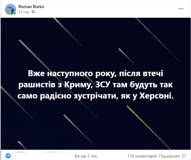Click the Roman Burko author name
Viewport: 191px width, 160px height.
point(31,7)
